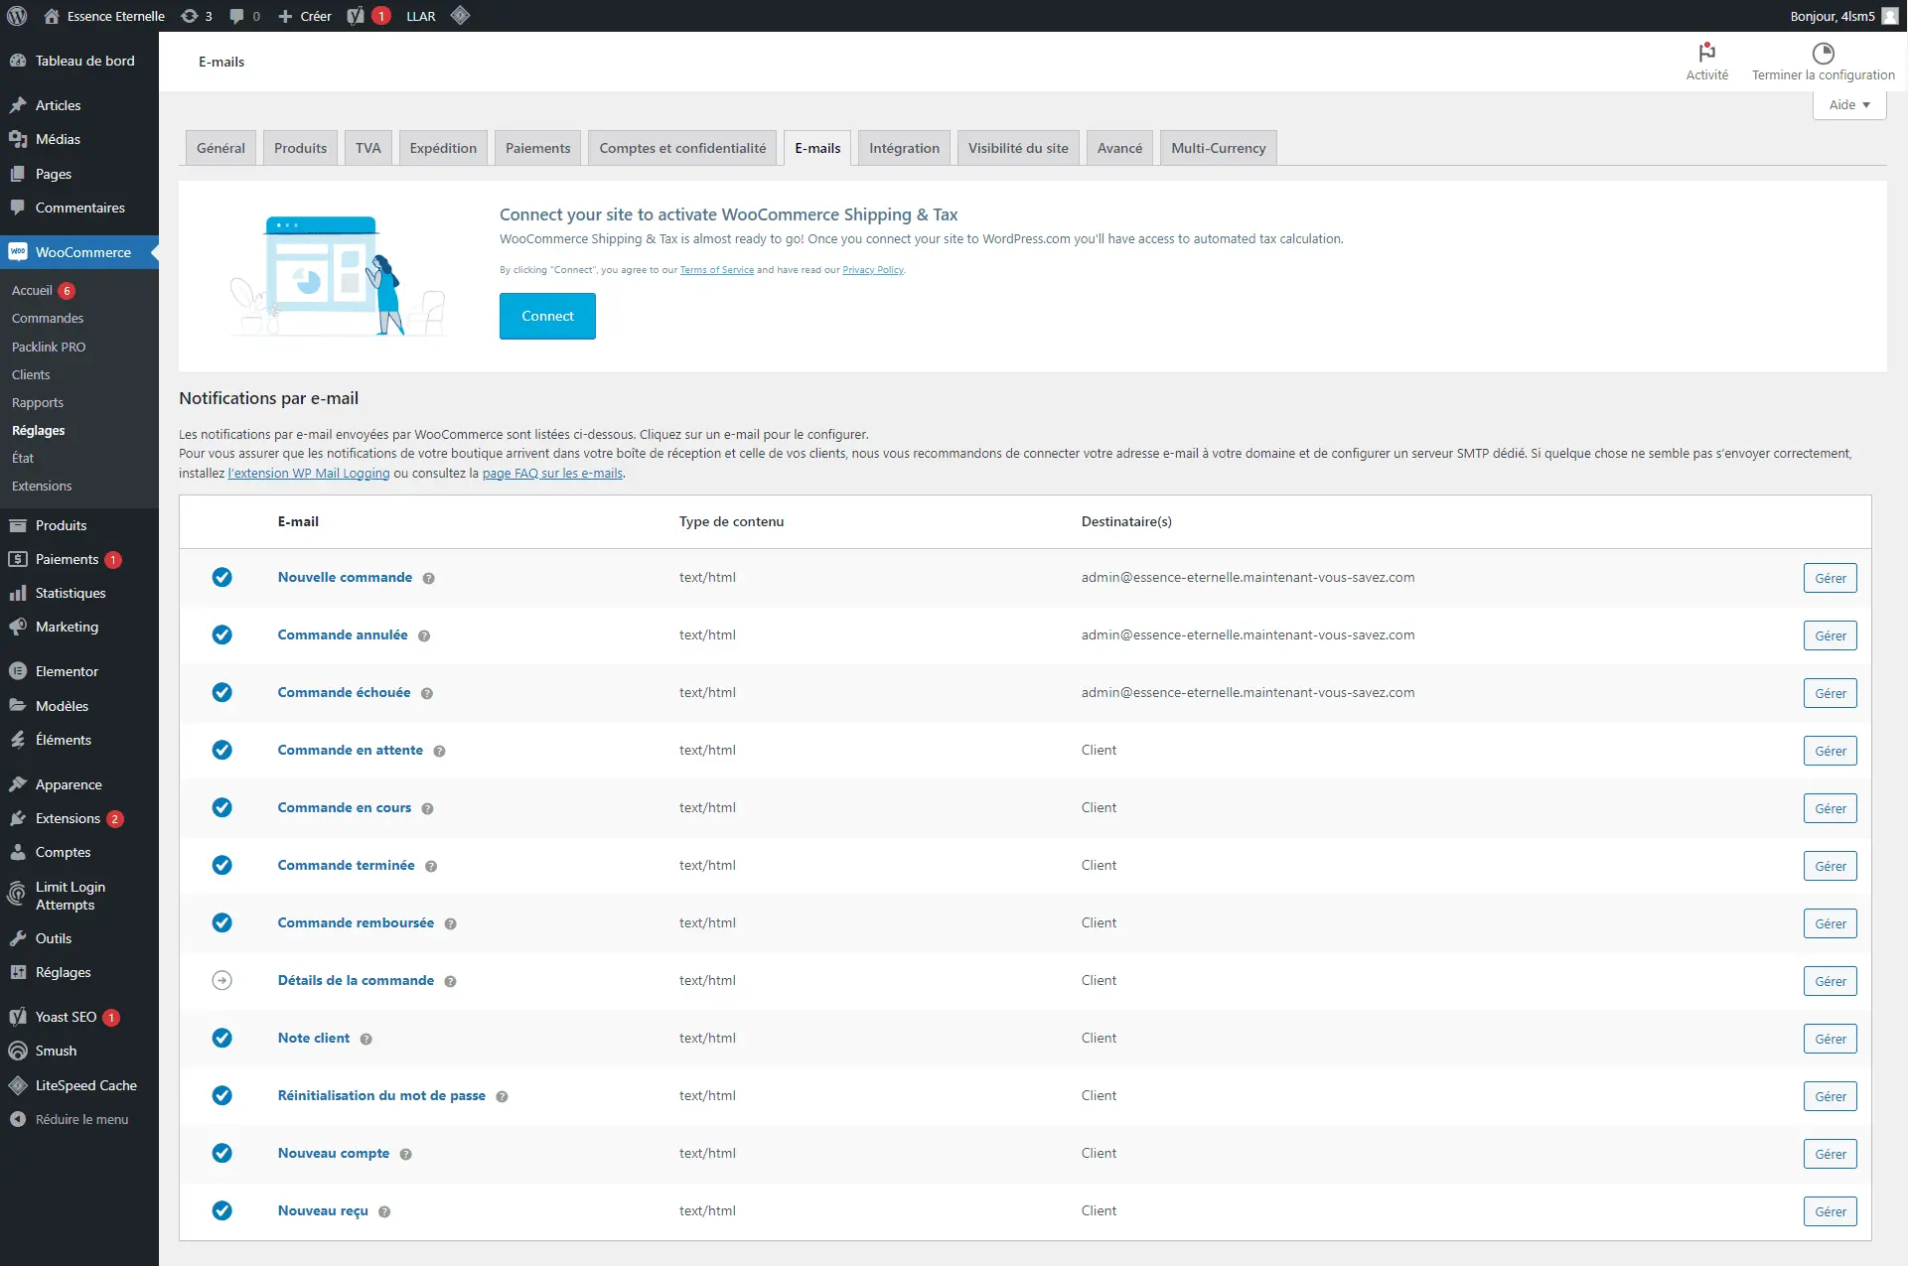Click the Smush sidebar icon
Screen dimensions: 1908x1266
(x=18, y=1051)
